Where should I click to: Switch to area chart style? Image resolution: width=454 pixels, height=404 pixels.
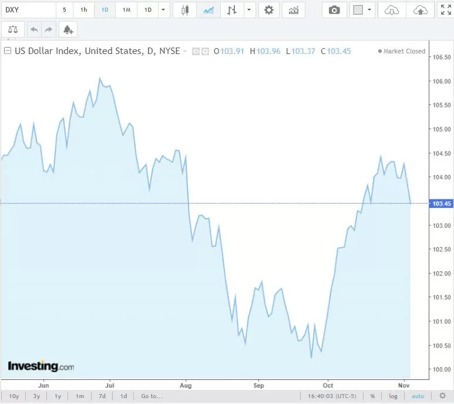pyautogui.click(x=207, y=10)
